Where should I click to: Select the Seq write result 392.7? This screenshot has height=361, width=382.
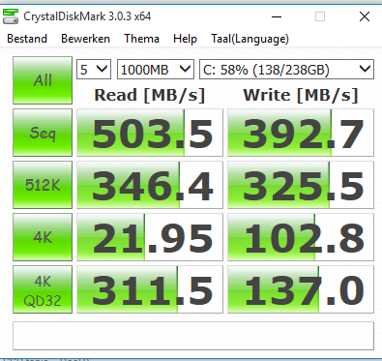[301, 133]
